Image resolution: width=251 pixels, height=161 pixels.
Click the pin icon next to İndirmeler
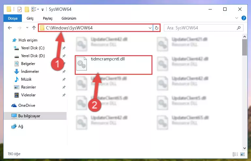64,72
